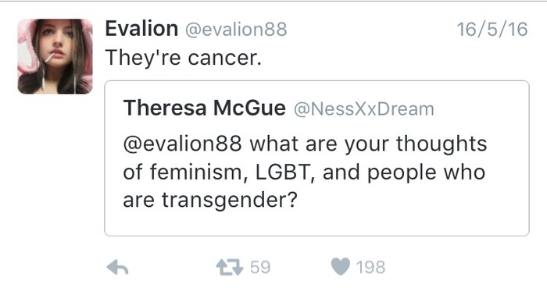This screenshot has height=288, width=547.
Task: Follow the @evalion88 mention inside quoted tweet
Action: click(x=182, y=144)
